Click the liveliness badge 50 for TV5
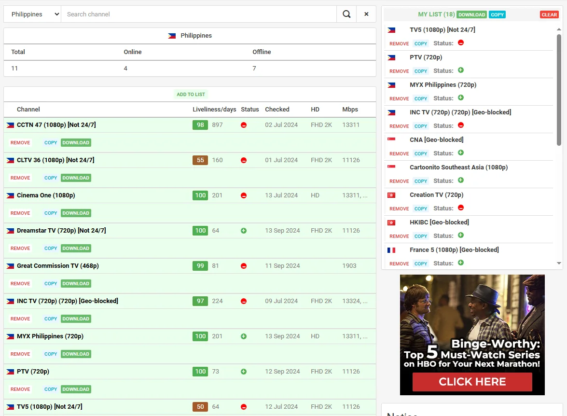This screenshot has width=567, height=416. point(200,407)
